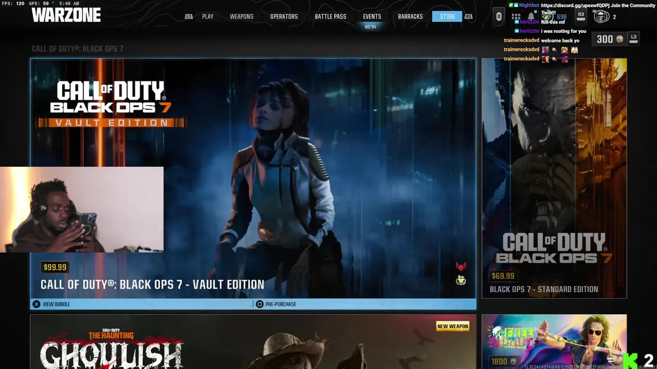Select the Black Ops 7 Standard Edition card
Viewport: 657px width, 369px height.
pos(554,178)
